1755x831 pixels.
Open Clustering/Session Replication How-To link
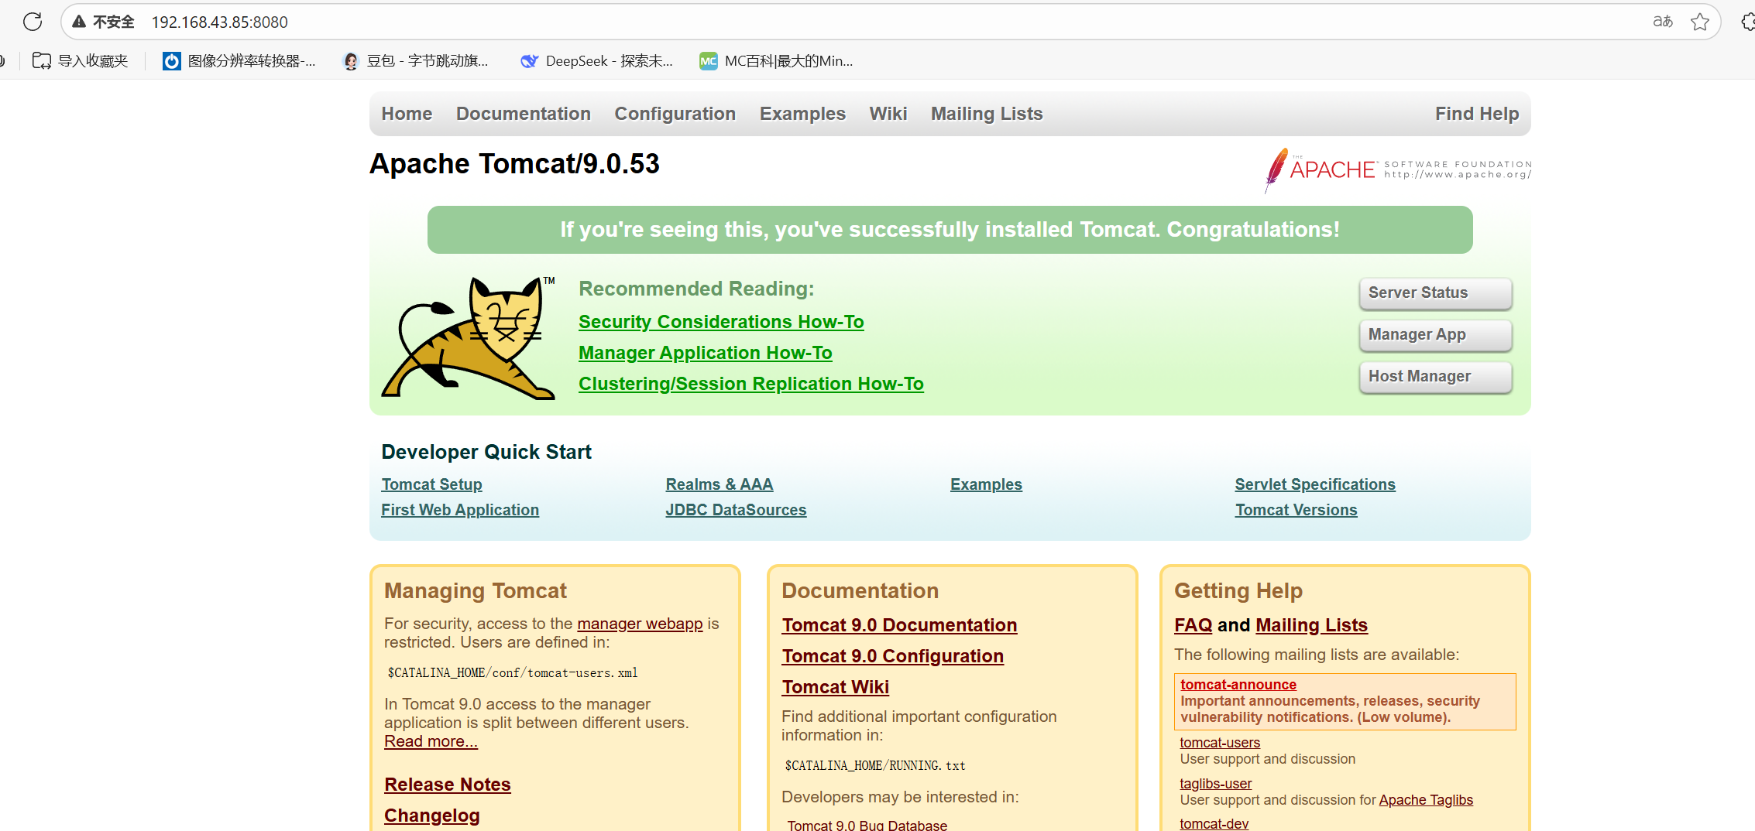tap(751, 384)
